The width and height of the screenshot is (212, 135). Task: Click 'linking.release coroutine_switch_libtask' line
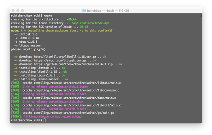click(x=55, y=87)
